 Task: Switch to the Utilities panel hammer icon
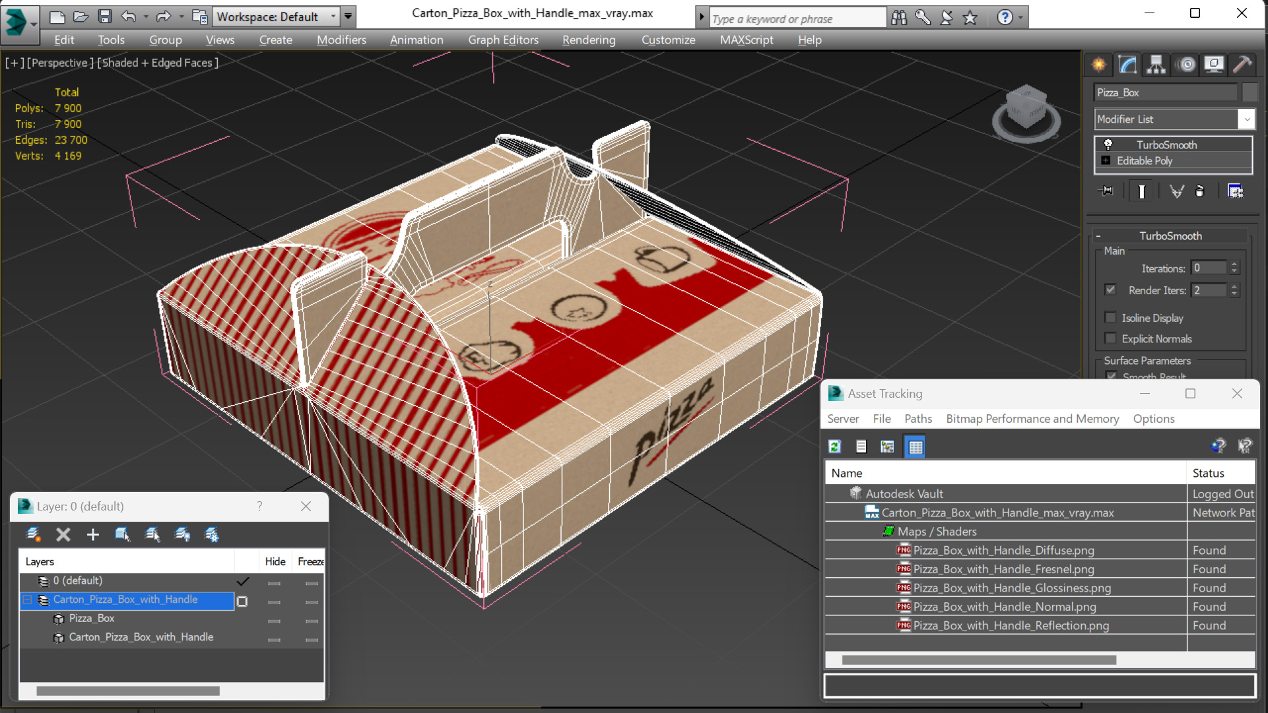pyautogui.click(x=1242, y=64)
